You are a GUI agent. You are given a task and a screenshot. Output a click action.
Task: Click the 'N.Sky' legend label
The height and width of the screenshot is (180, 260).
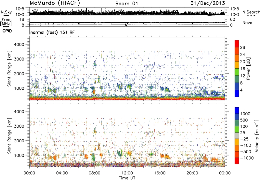pos(6,12)
